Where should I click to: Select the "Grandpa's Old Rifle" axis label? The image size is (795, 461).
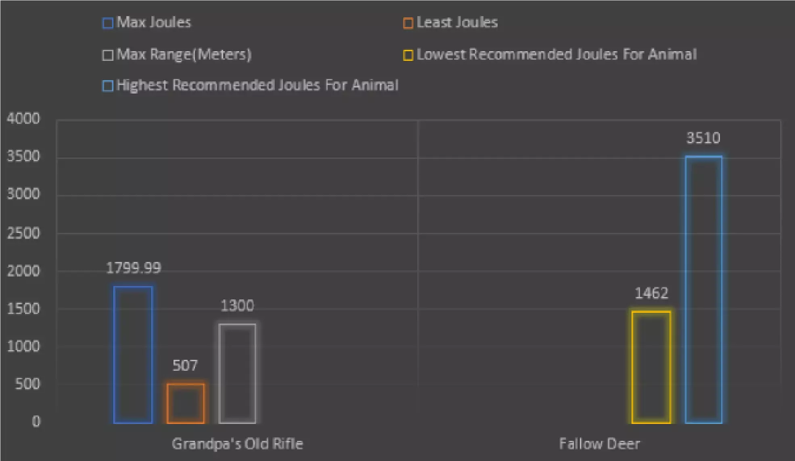(237, 444)
